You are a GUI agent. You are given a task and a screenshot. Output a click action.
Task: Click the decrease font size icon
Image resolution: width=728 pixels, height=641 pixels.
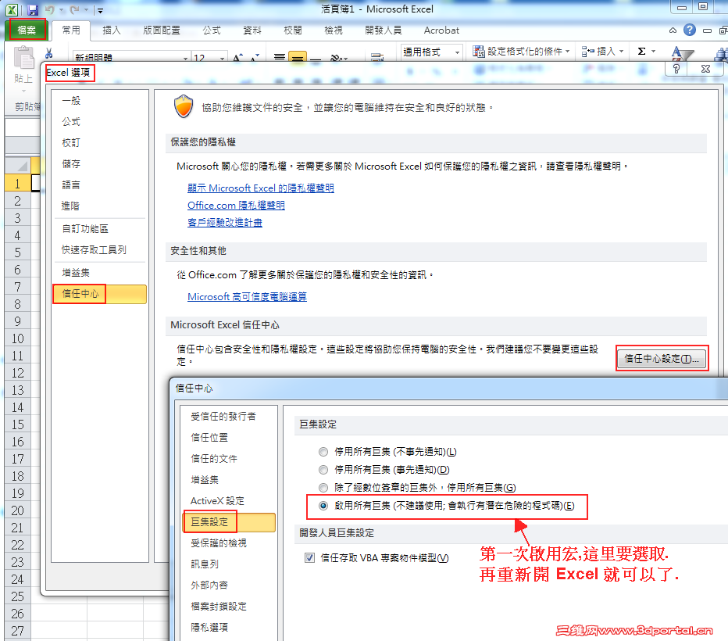255,58
